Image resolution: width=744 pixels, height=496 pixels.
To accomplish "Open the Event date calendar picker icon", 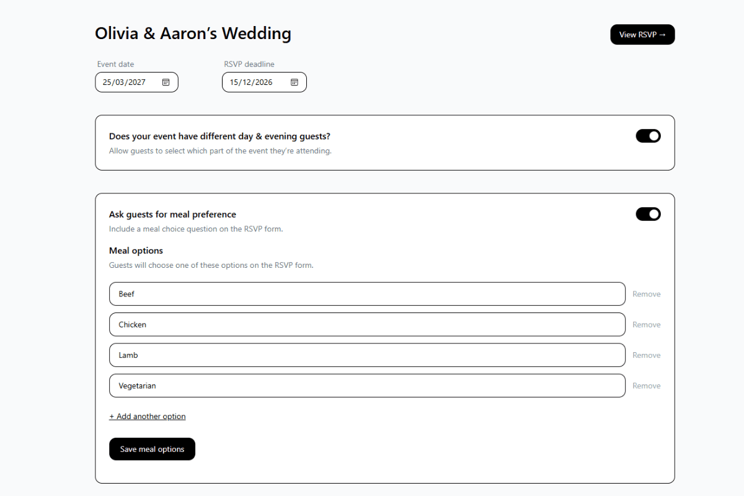I will tap(166, 82).
